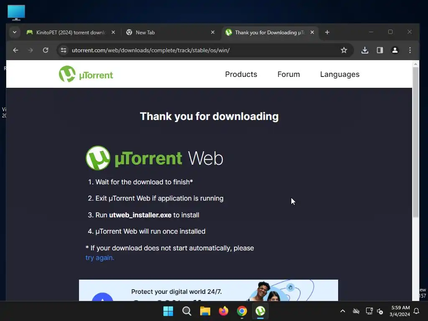View site information icon in address bar
Viewport: 428px width, 321px height.
64,50
